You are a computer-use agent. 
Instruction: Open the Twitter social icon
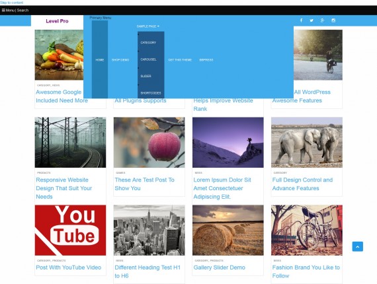click(312, 20)
